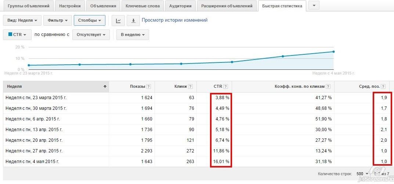This screenshot has height=184, width=394.
Task: Select the Быстрая статистика tab
Action: pos(282,6)
